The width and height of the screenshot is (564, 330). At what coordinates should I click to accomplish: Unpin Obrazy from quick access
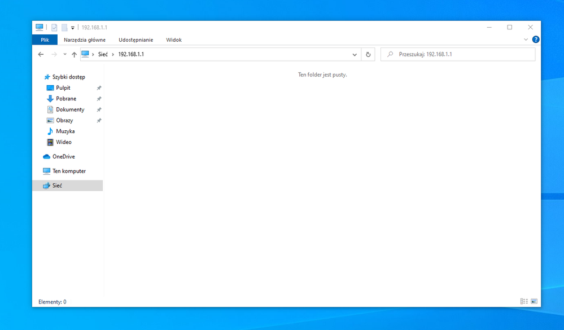(x=99, y=120)
